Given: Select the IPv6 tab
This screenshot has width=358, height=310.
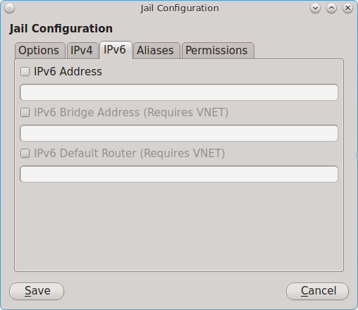Looking at the screenshot, I should pyautogui.click(x=116, y=50).
